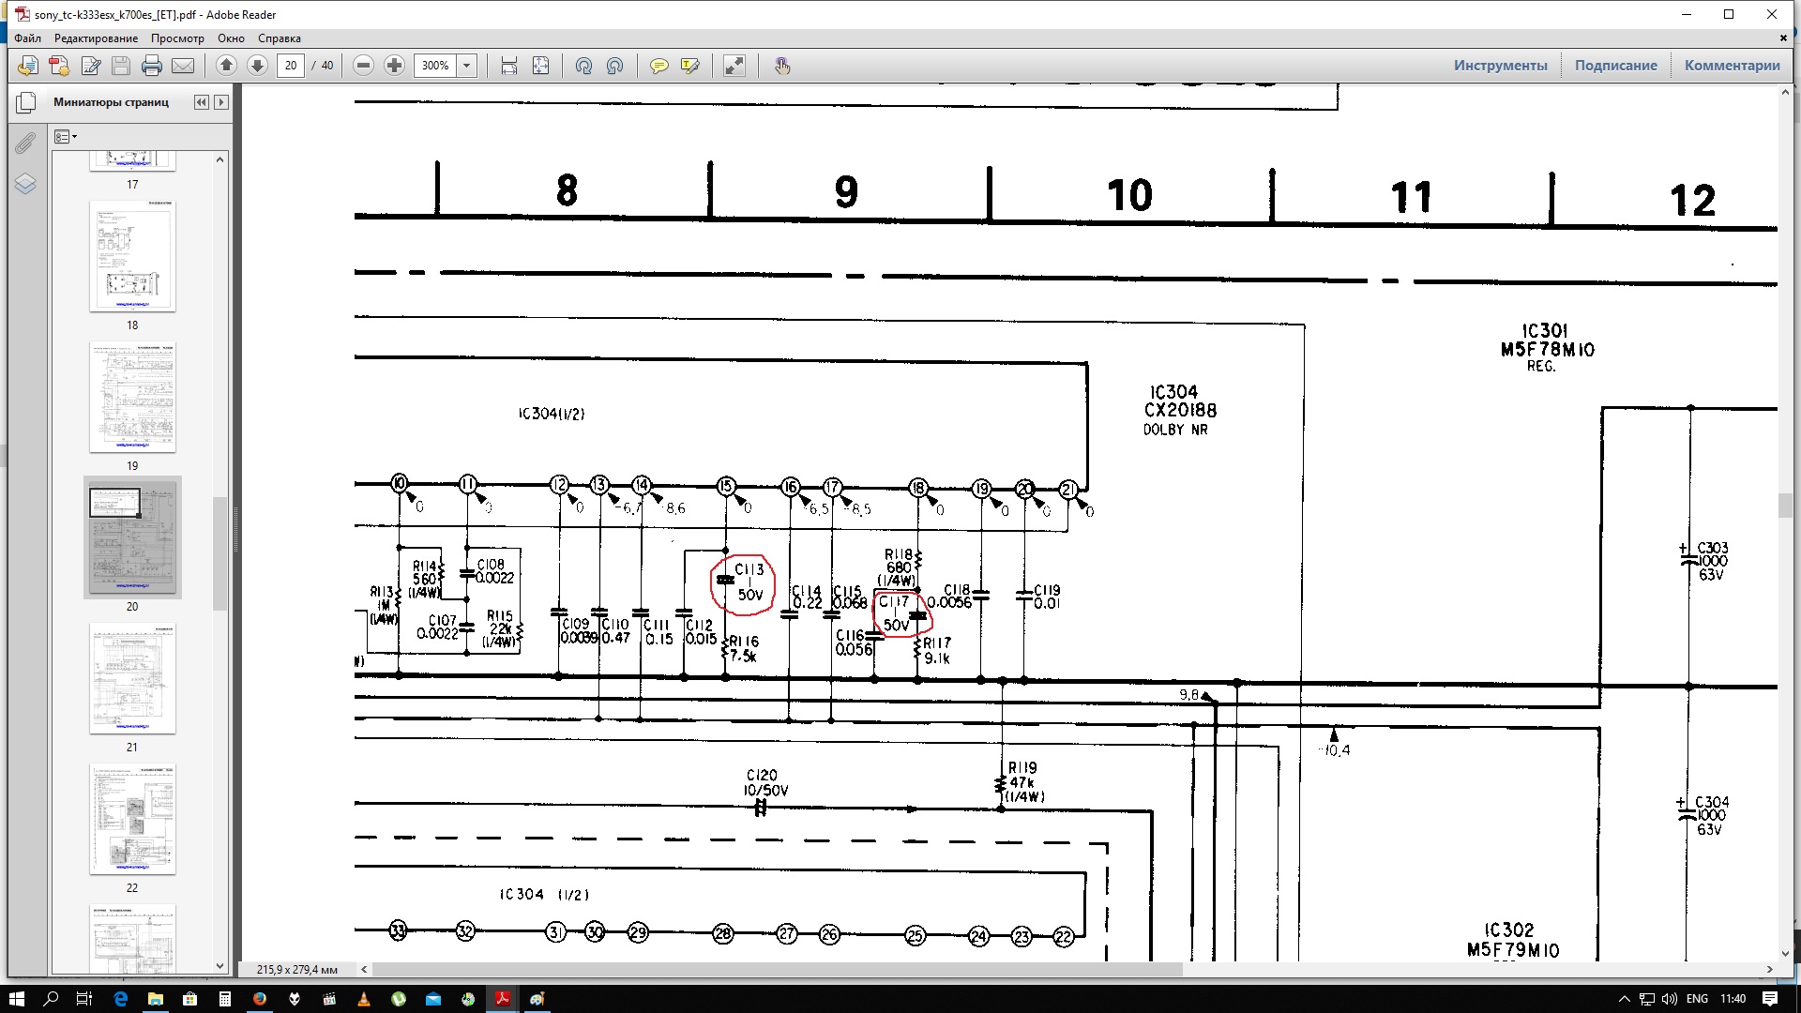This screenshot has height=1013, width=1801.
Task: Open thumbnail panel options dropdown
Action: pyautogui.click(x=65, y=137)
